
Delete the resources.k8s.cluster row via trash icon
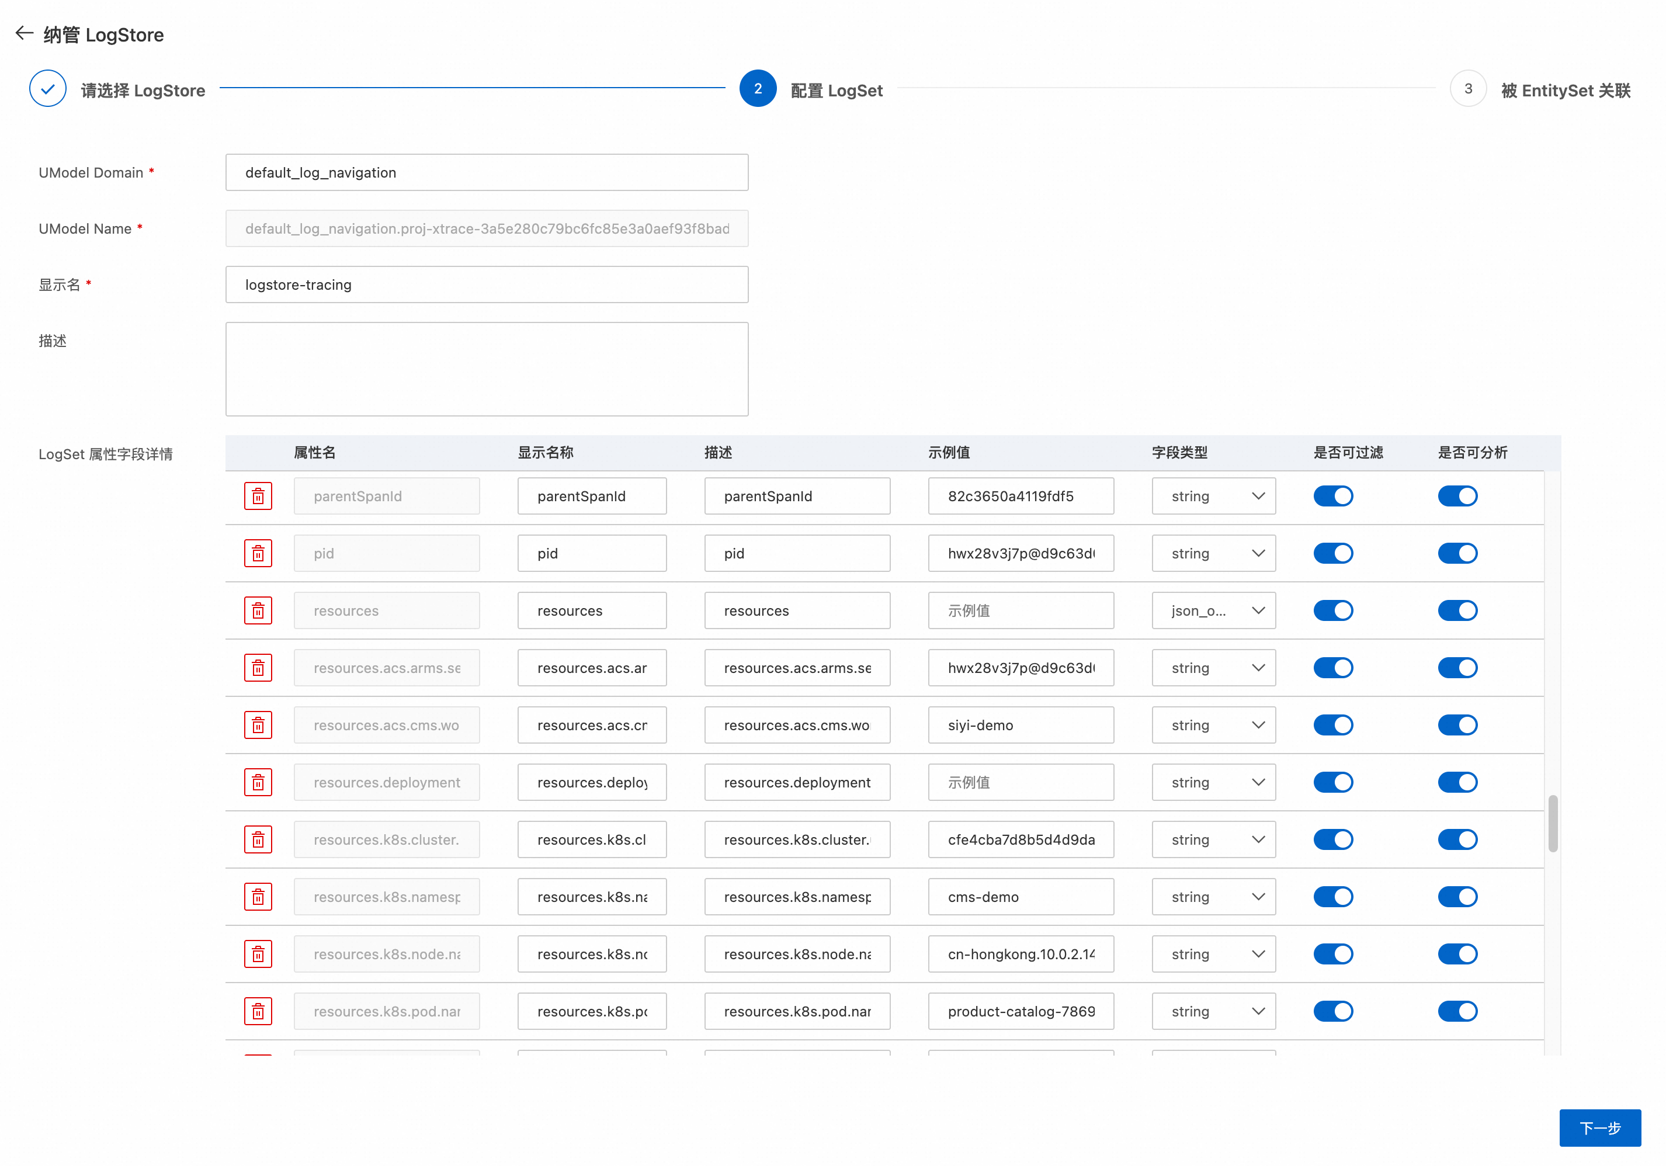(x=258, y=839)
